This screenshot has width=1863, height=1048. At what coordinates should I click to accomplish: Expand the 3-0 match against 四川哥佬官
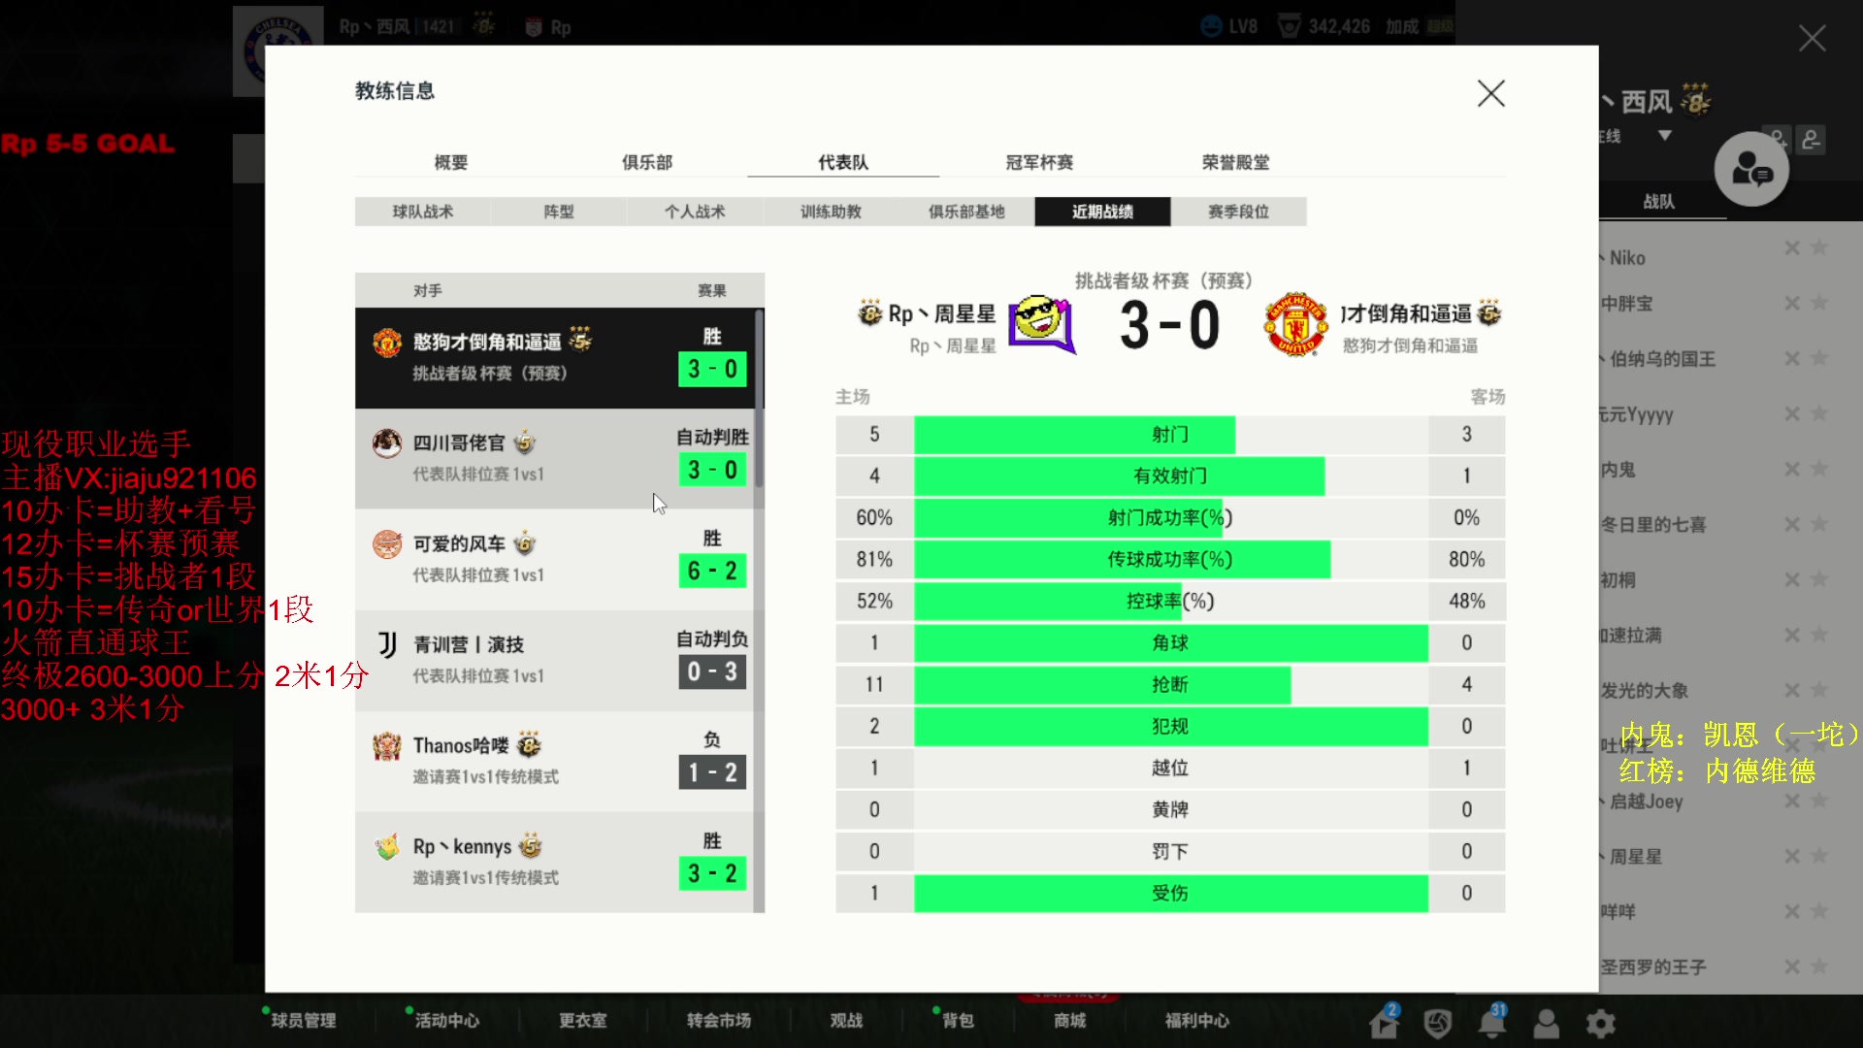(559, 458)
